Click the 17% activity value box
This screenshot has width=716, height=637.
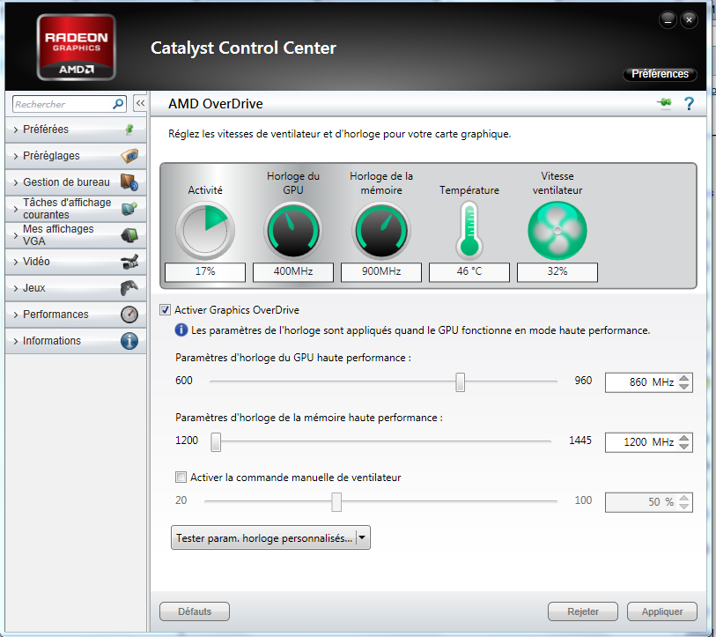205,271
